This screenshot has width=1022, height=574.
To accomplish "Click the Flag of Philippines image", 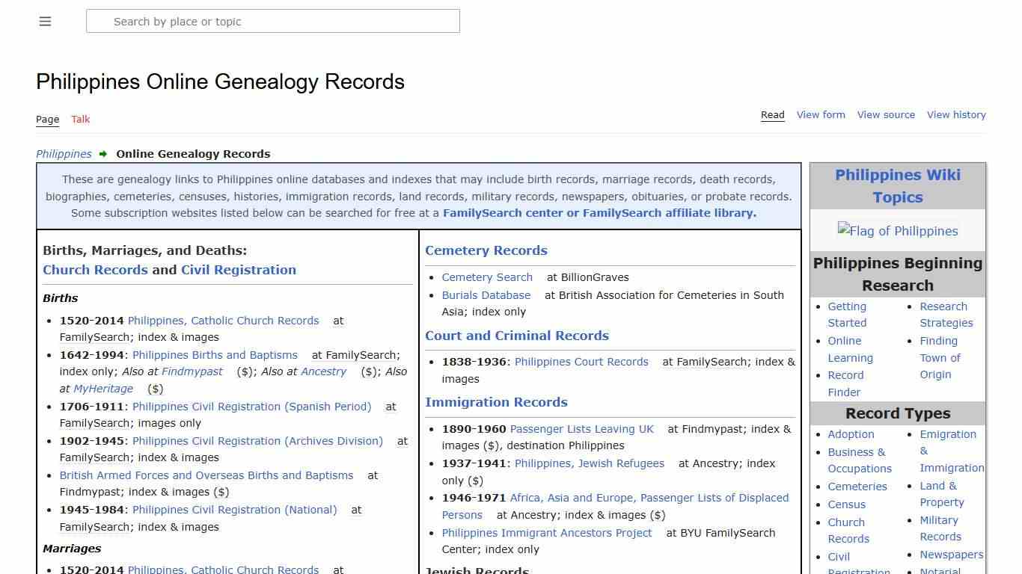I will click(898, 231).
